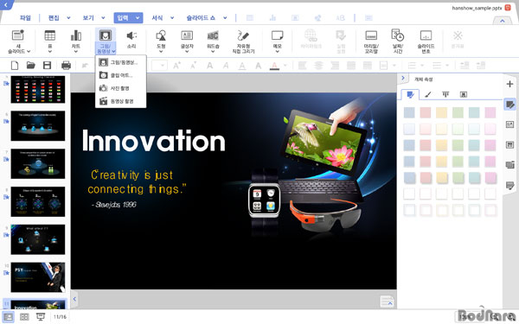This screenshot has height=324, width=519.
Task: Insert a chart with the chart icon
Action: pyautogui.click(x=76, y=35)
